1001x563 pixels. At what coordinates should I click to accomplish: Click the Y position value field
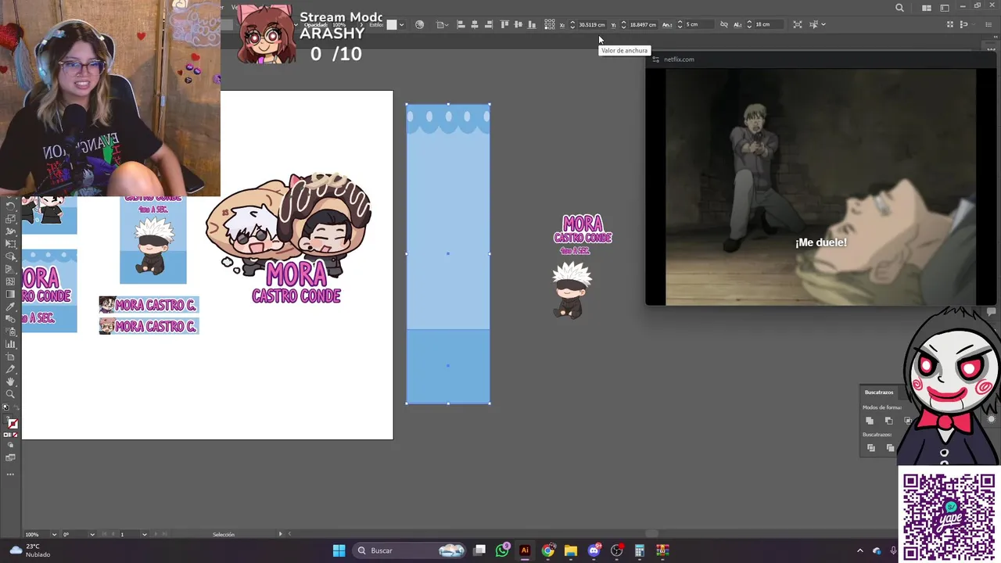[x=643, y=24]
